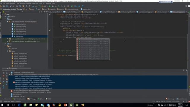Expand the cpp folder

pyautogui.click(x=5, y=44)
